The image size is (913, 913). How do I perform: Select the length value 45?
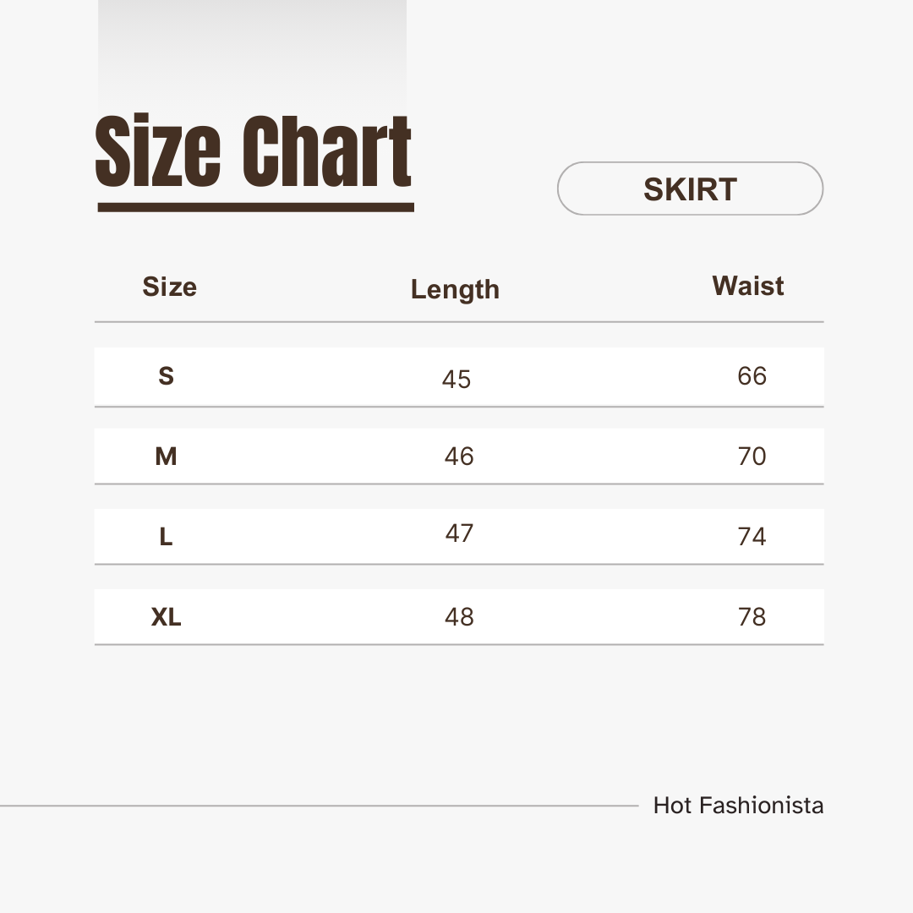tap(456, 380)
